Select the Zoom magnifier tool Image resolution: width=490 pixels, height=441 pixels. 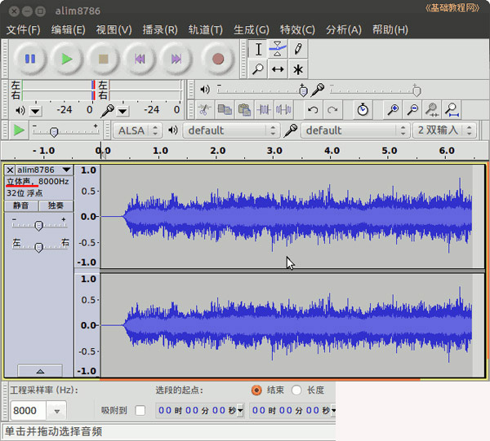pyautogui.click(x=258, y=69)
